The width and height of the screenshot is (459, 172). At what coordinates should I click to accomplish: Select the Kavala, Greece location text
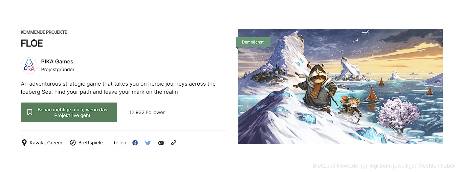(46, 143)
